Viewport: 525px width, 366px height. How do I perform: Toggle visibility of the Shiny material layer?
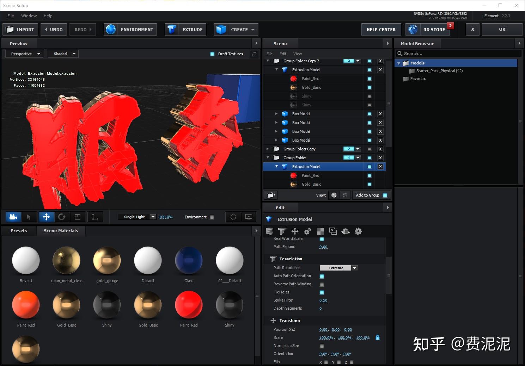point(369,96)
